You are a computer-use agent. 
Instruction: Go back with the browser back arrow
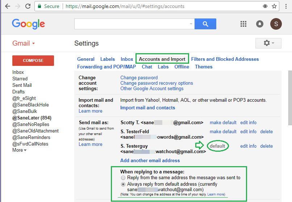point(8,6)
